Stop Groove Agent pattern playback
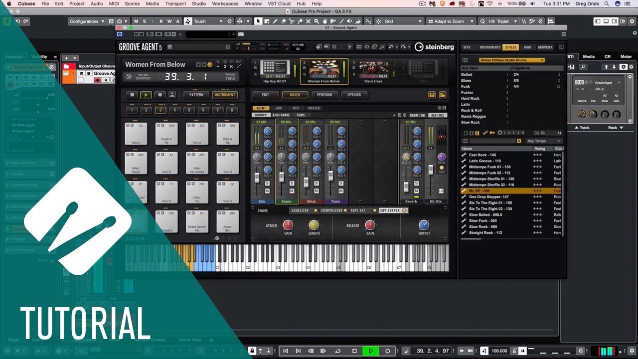638x359 pixels. (x=132, y=95)
